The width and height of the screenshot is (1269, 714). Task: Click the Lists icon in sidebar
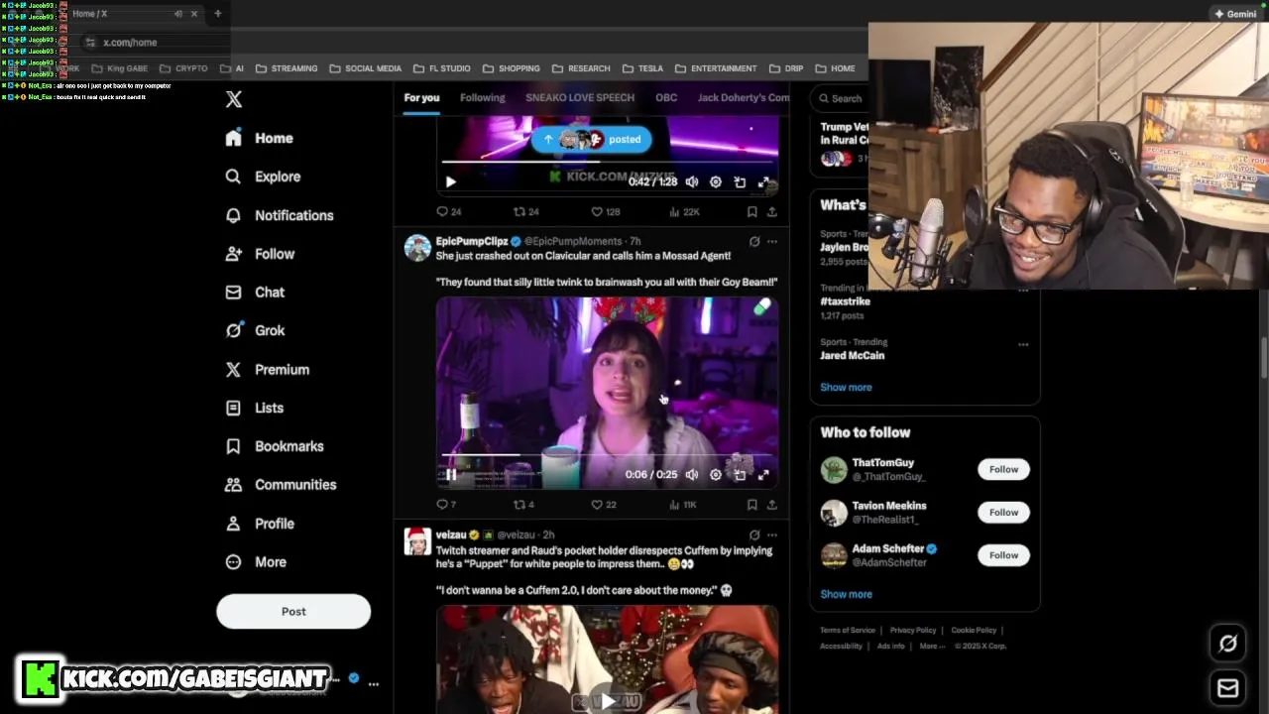pos(233,408)
